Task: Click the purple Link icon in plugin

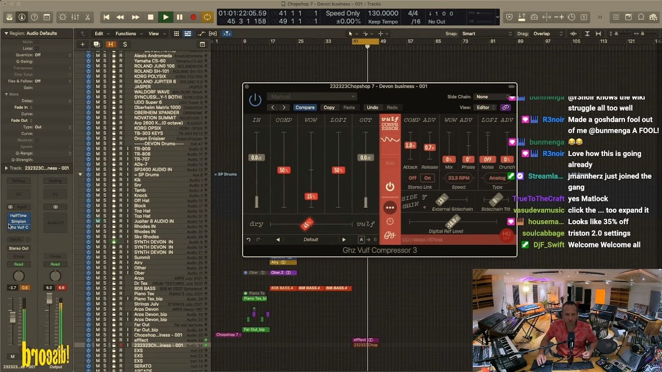Action: (x=505, y=107)
